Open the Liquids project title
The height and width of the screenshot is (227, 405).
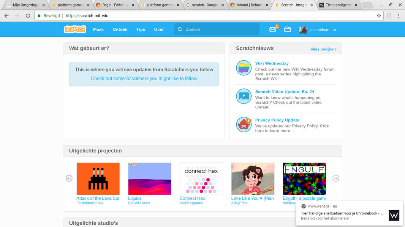(x=135, y=199)
